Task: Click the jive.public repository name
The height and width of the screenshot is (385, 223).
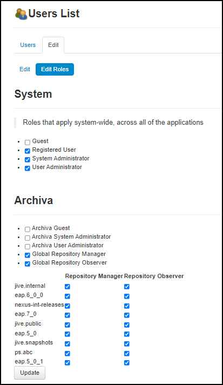Action: 28,323
